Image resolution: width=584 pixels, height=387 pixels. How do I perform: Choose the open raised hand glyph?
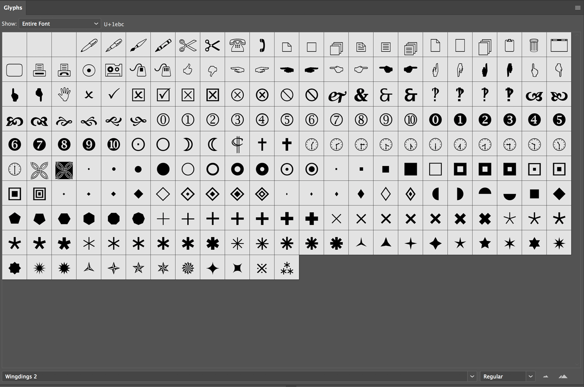tap(64, 95)
